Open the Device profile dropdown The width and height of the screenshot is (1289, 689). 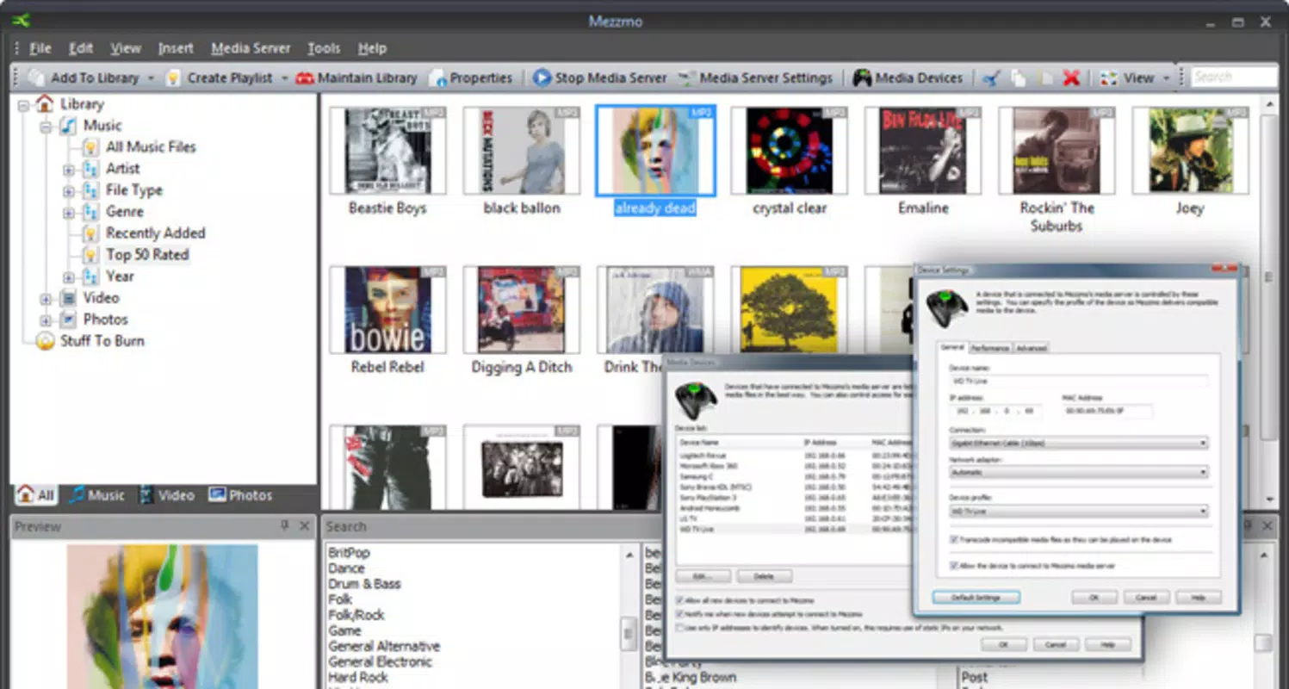[1078, 512]
